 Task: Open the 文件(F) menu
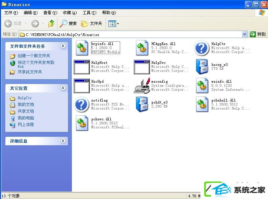pos(11,13)
